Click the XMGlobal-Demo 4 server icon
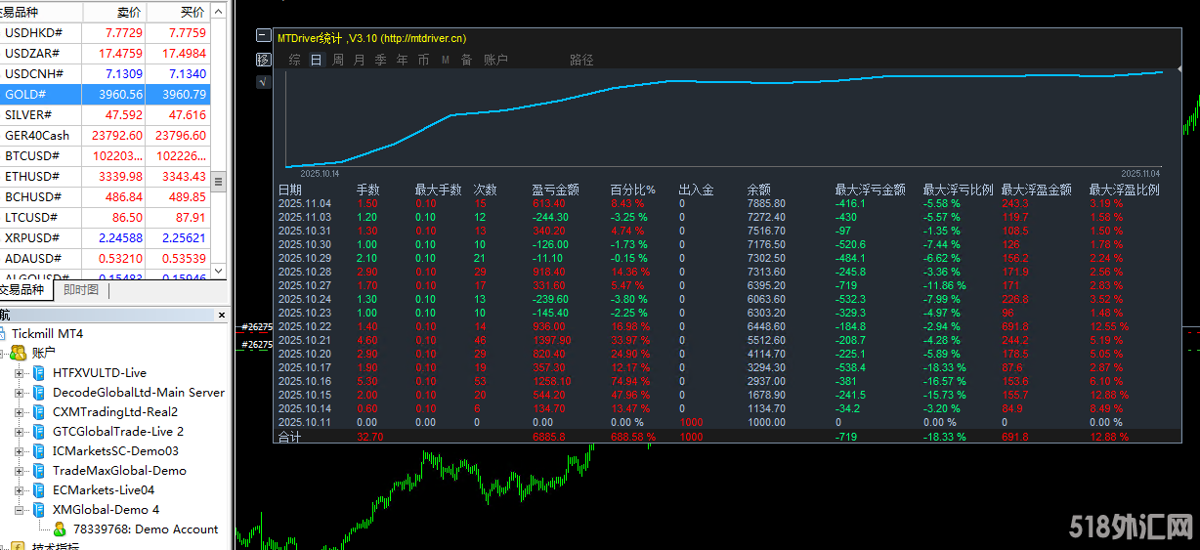1200x550 pixels. pyautogui.click(x=39, y=510)
